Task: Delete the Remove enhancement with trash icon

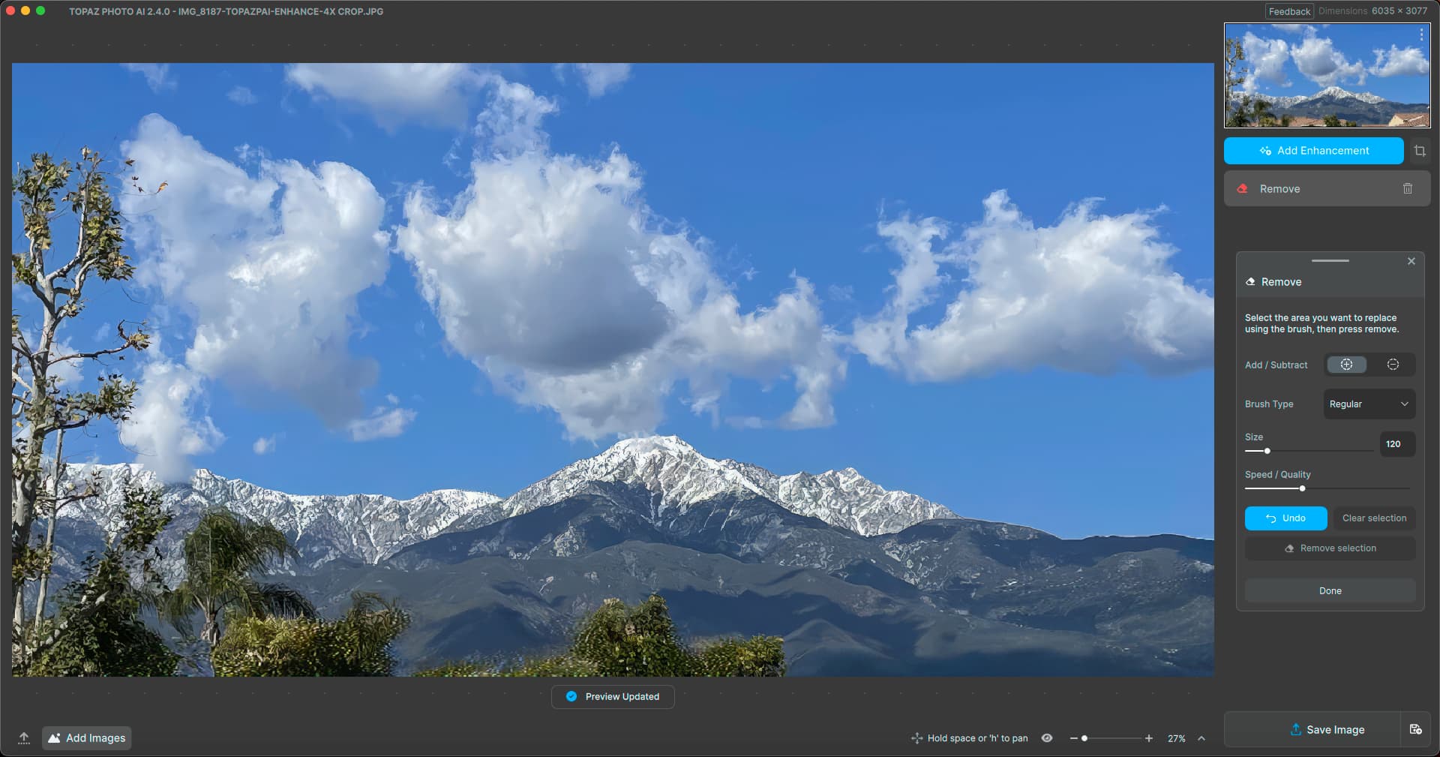Action: point(1407,189)
